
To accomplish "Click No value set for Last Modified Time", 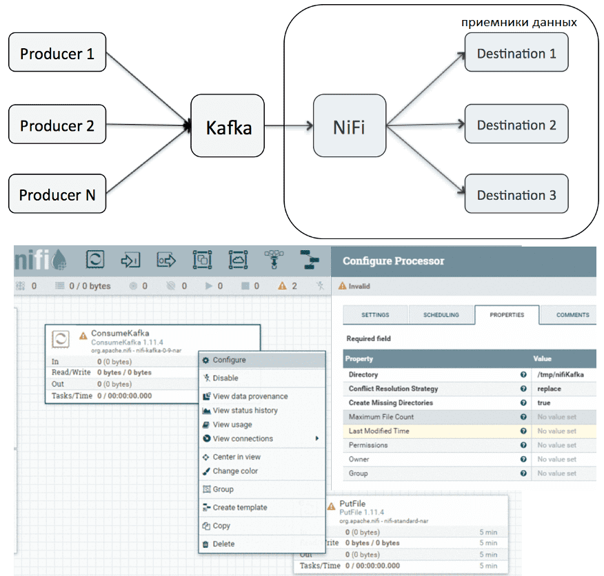I will click(x=556, y=431).
